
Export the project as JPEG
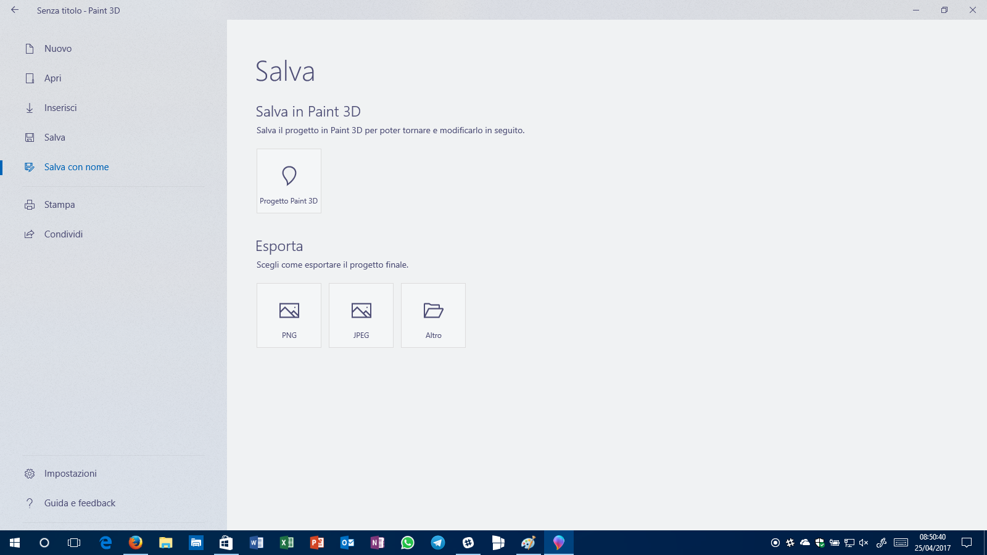[x=361, y=315]
